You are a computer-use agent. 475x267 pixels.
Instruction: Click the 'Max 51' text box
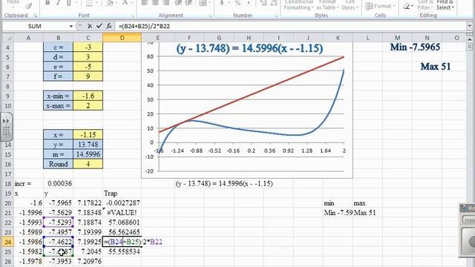(436, 67)
